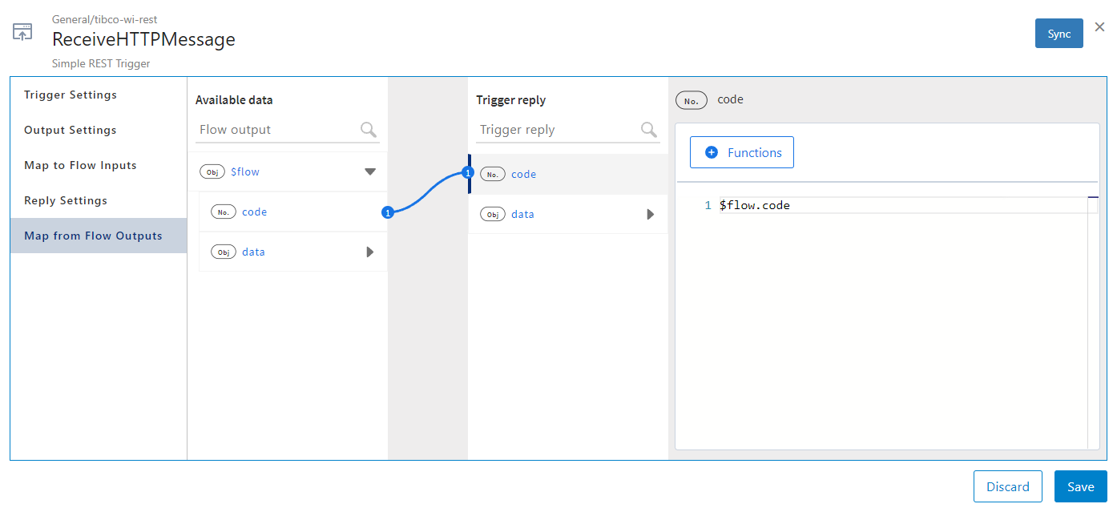Screen dimensions: 1117x512
Task: Click the search icon in Flow output
Action: pos(369,130)
